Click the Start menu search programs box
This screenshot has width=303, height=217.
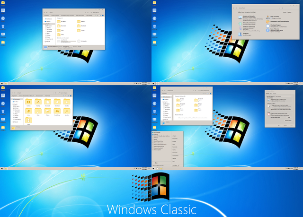tap(161, 165)
